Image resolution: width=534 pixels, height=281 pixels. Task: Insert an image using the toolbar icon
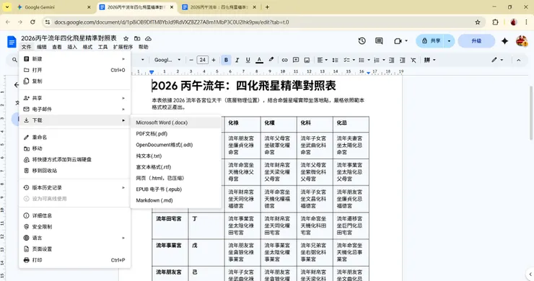tap(307, 60)
